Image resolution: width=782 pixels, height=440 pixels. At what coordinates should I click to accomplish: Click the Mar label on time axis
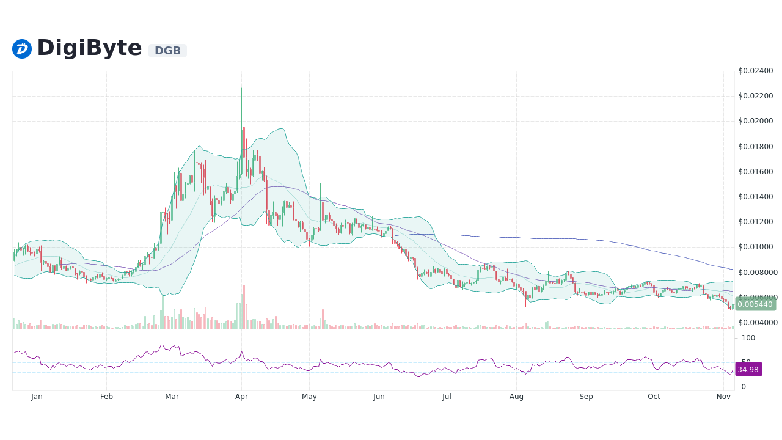coord(172,397)
